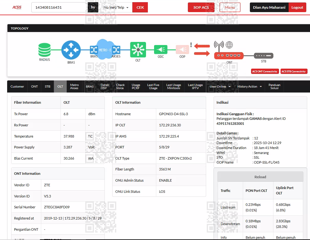Select the faded ODP node icon

click(182, 49)
